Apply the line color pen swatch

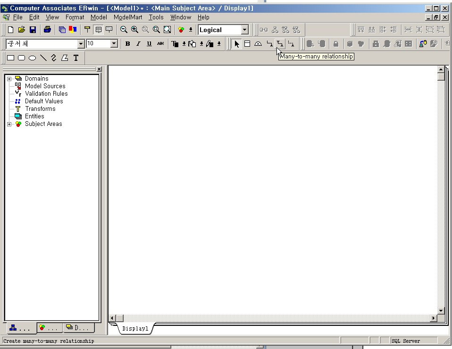[x=210, y=44]
